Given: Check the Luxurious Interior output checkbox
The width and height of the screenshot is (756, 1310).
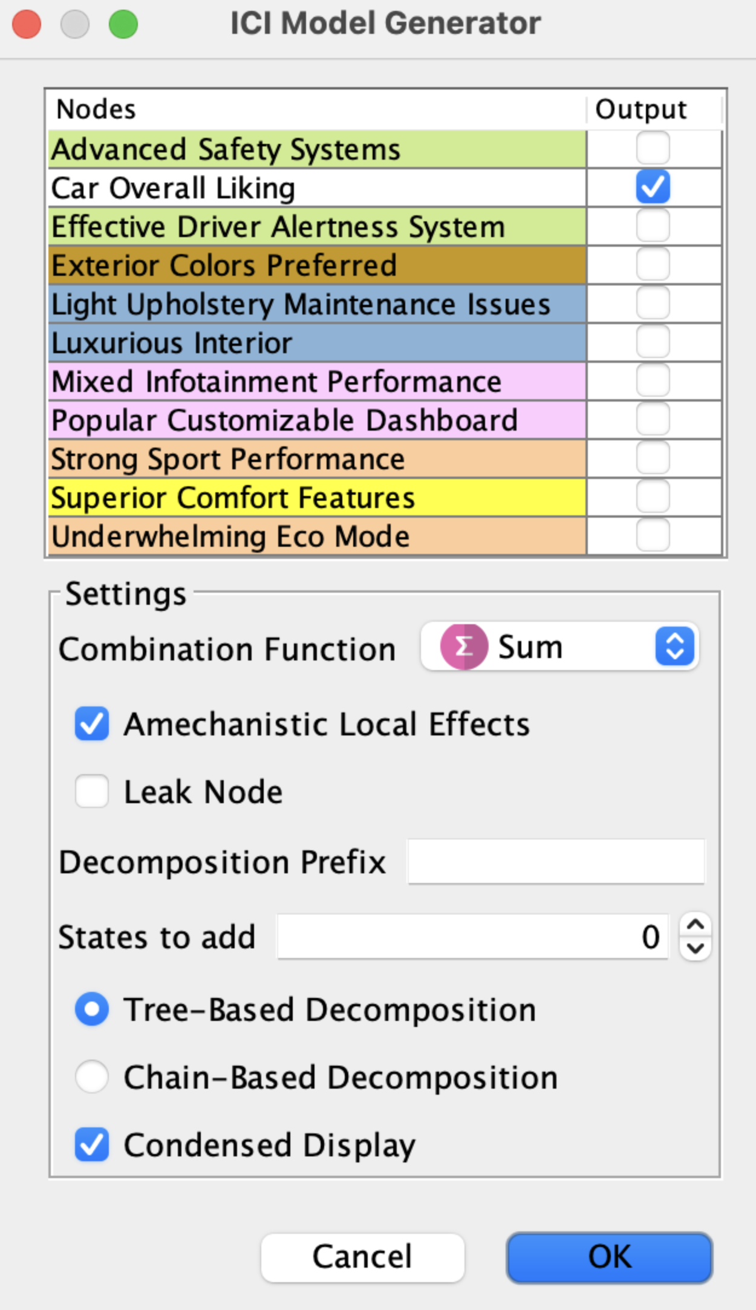Looking at the screenshot, I should (653, 342).
